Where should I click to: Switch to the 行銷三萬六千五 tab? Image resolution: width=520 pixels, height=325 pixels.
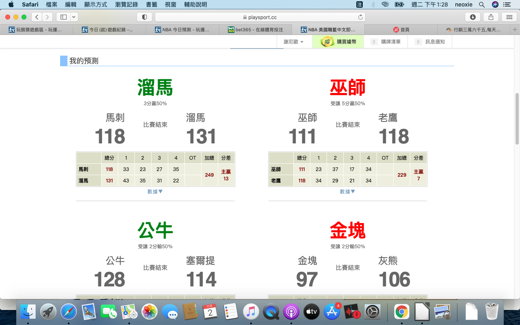pyautogui.click(x=474, y=30)
